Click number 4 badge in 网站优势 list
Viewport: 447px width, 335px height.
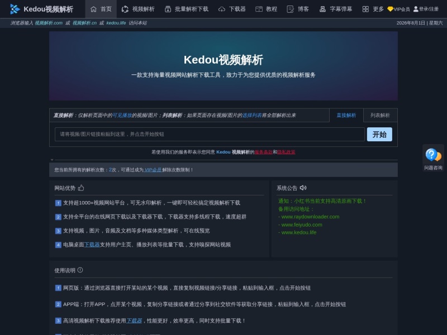[58, 245]
